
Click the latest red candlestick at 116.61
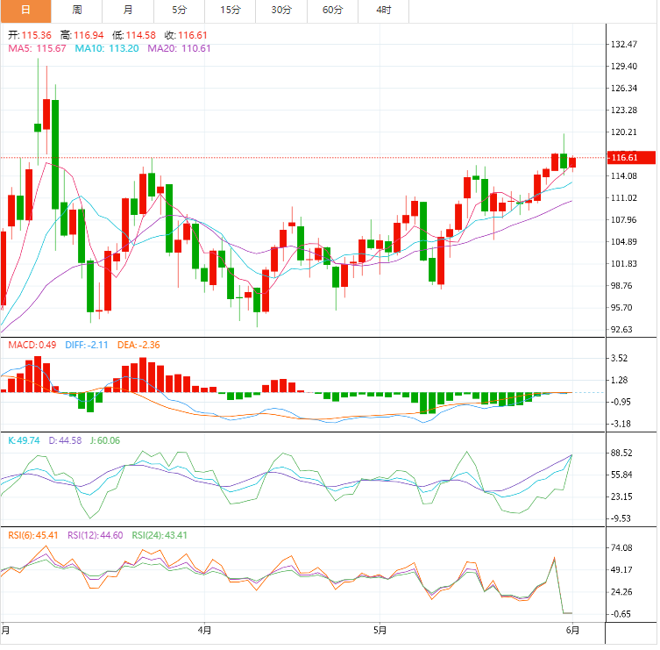pos(572,162)
